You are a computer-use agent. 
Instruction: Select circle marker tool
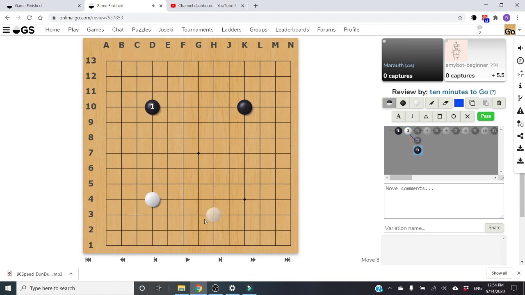pos(454,116)
